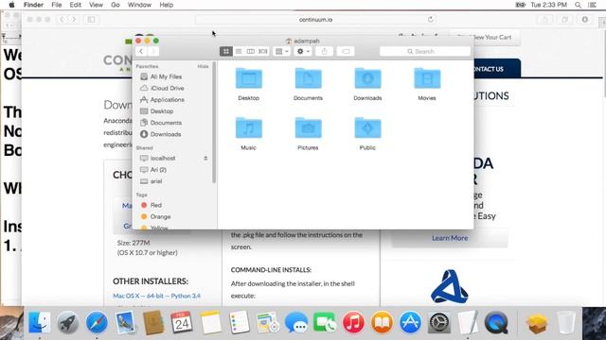
Task: Open the Public folder icon
Action: (367, 127)
